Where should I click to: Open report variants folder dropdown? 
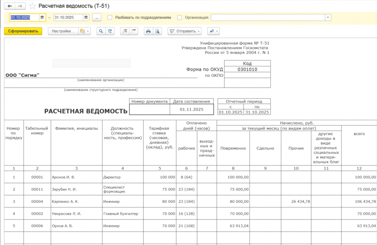click(84, 31)
